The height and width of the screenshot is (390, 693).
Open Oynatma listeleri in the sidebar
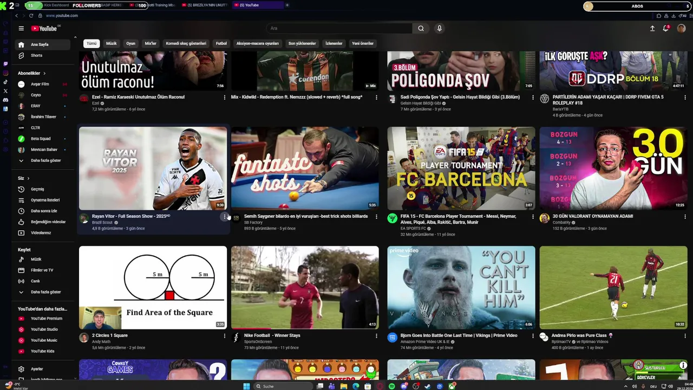coord(42,200)
